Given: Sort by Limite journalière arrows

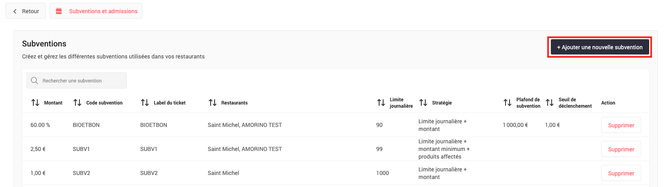Looking at the screenshot, I should pyautogui.click(x=381, y=103).
